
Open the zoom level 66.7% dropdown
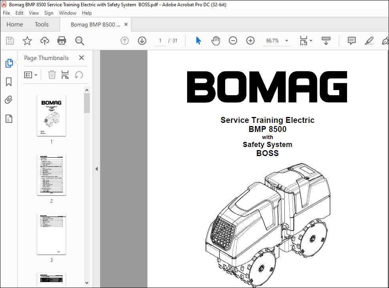pyautogui.click(x=287, y=41)
